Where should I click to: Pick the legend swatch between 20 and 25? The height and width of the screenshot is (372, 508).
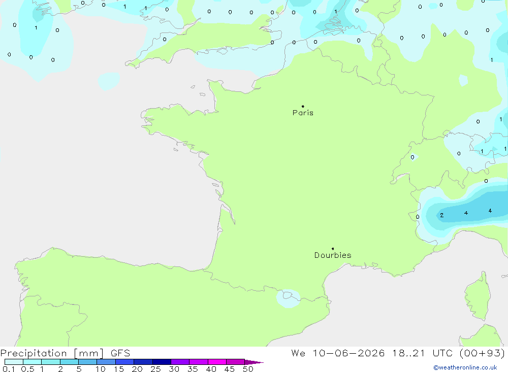click(x=143, y=362)
